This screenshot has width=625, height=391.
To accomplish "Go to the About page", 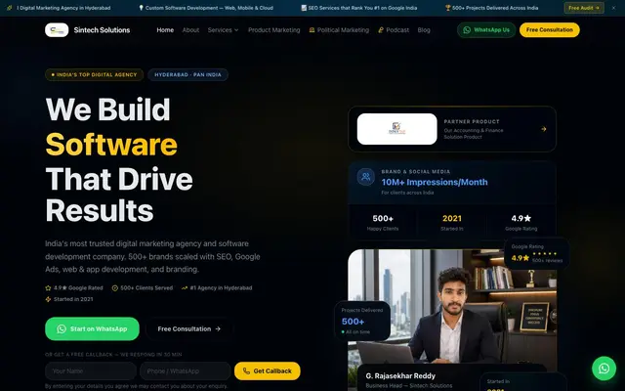I will pyautogui.click(x=190, y=30).
